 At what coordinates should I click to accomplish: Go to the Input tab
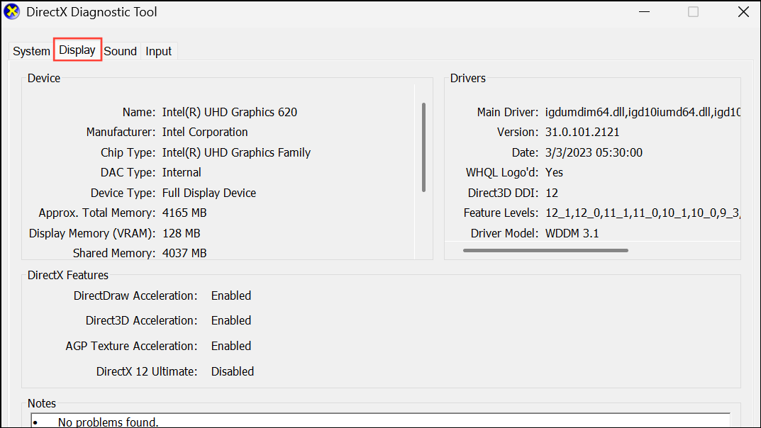[x=158, y=50]
